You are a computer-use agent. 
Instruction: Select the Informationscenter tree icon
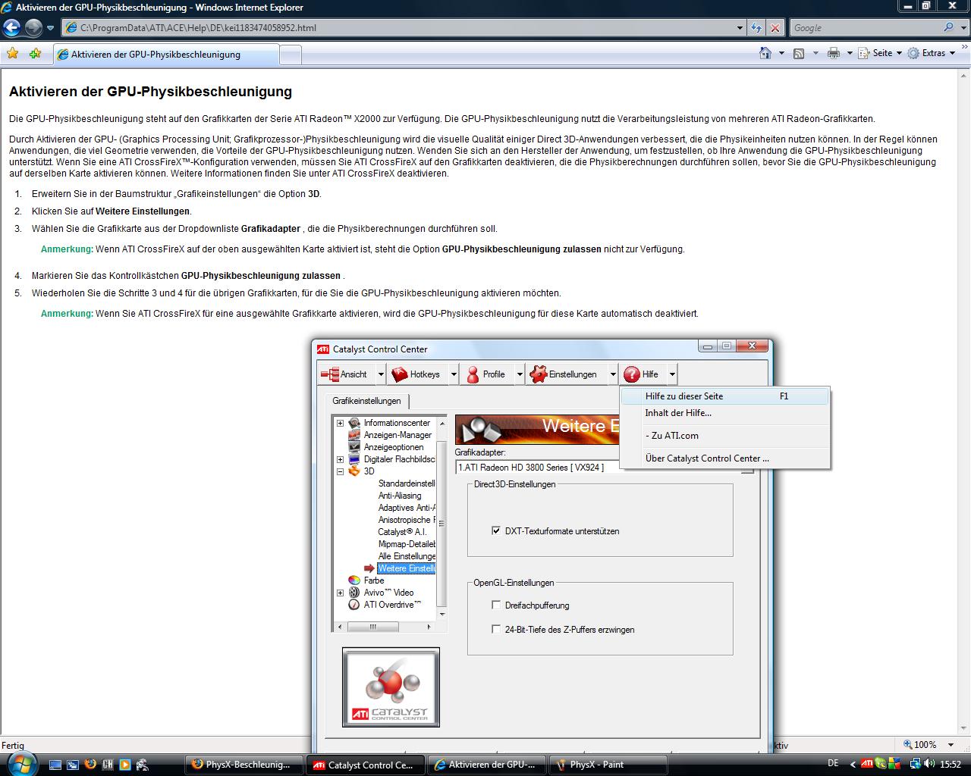[x=354, y=423]
